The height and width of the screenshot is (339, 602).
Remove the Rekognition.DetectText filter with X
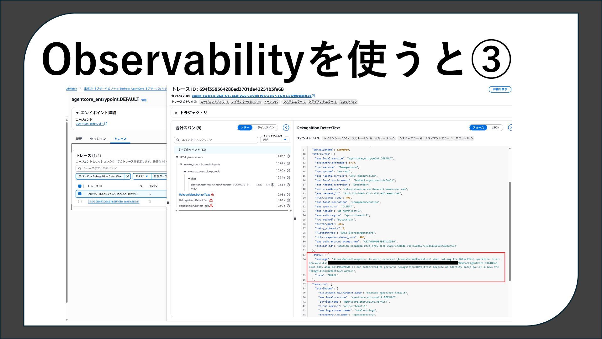pyautogui.click(x=128, y=176)
